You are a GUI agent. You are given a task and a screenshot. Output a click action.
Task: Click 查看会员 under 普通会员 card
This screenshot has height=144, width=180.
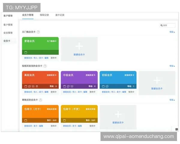pos(28,58)
